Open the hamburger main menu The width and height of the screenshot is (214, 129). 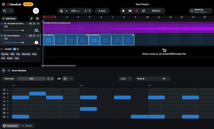[4, 4]
